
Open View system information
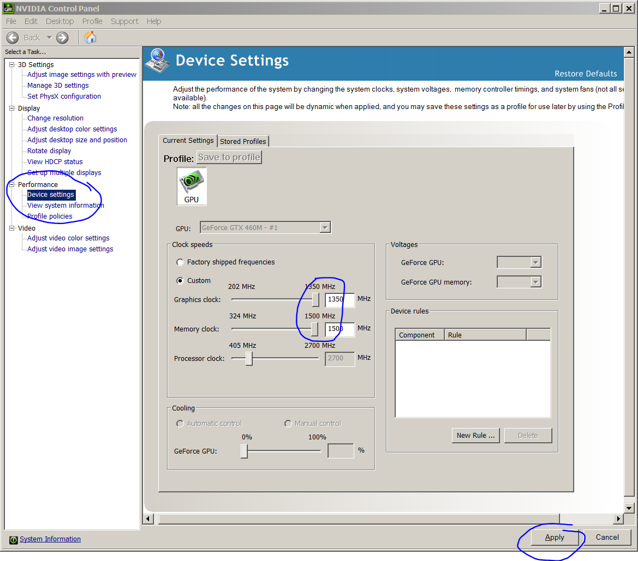click(65, 206)
